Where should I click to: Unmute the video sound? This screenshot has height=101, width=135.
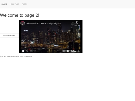[x=27, y=51]
